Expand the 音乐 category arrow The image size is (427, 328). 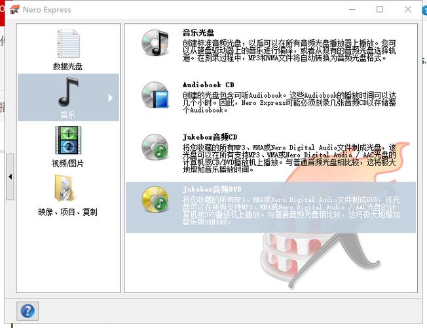click(110, 98)
